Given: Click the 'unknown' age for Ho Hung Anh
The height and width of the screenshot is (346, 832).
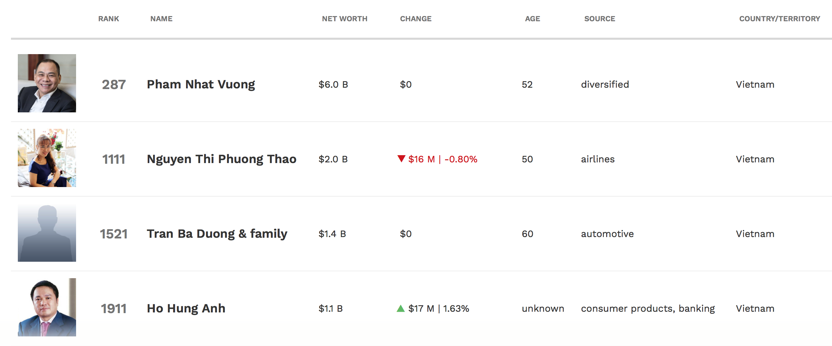Looking at the screenshot, I should point(543,309).
